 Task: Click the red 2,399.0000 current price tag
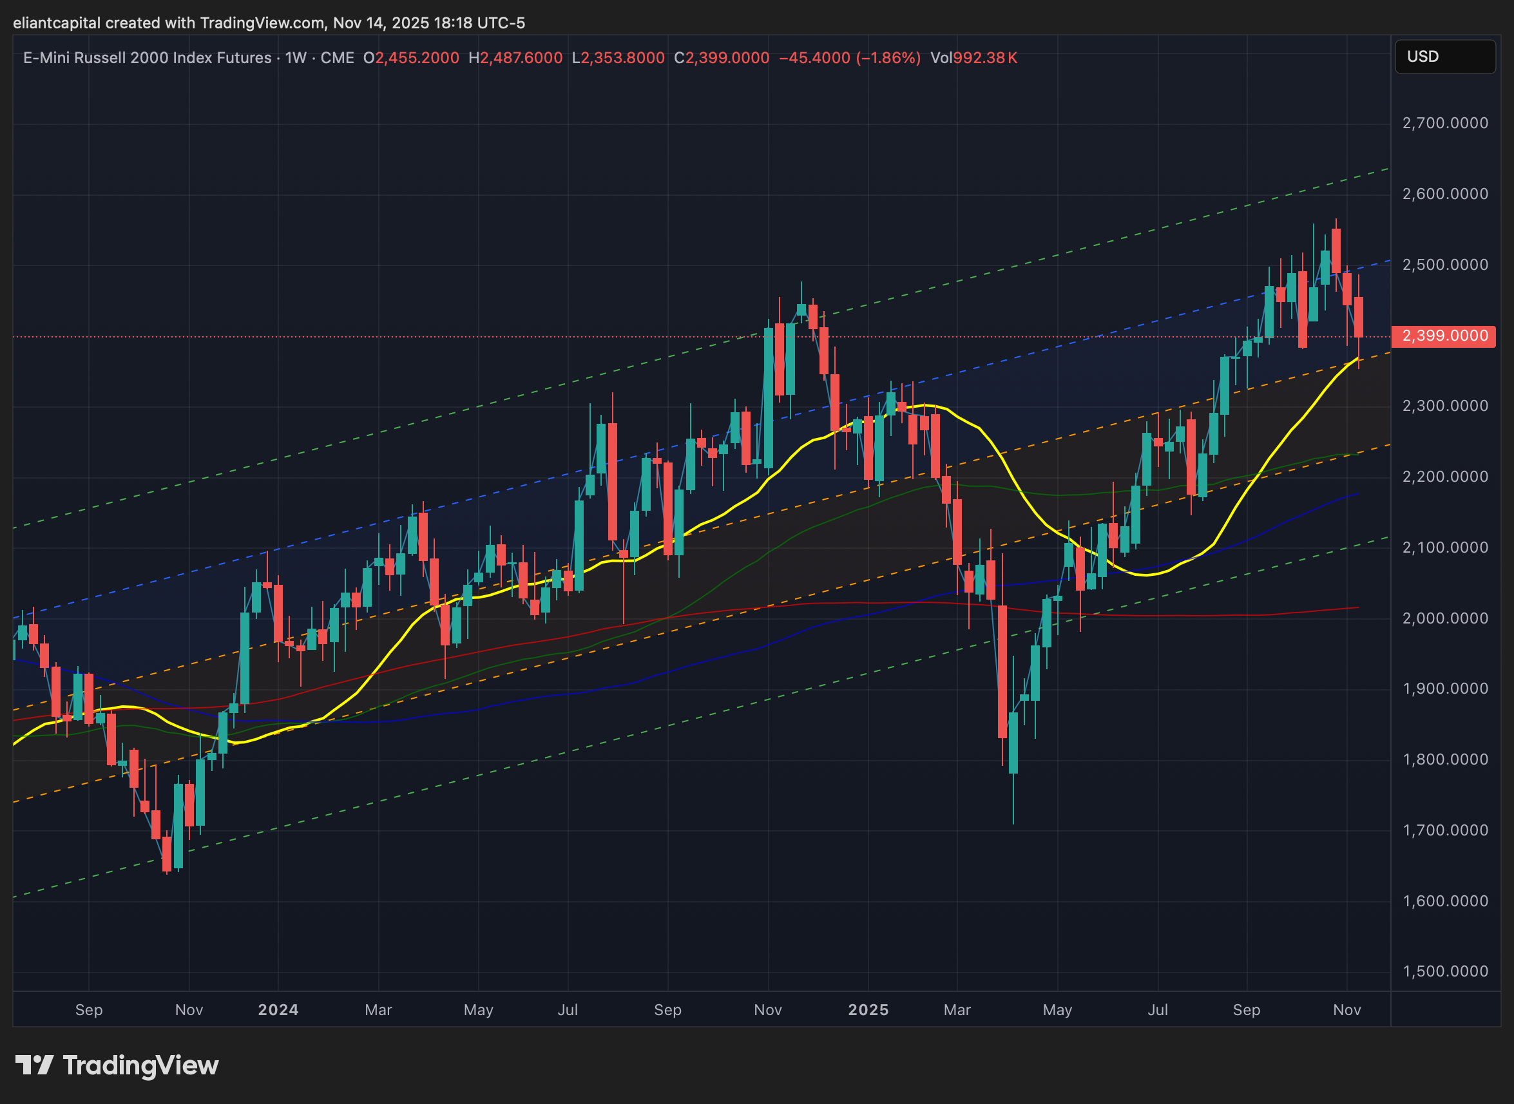pos(1442,336)
